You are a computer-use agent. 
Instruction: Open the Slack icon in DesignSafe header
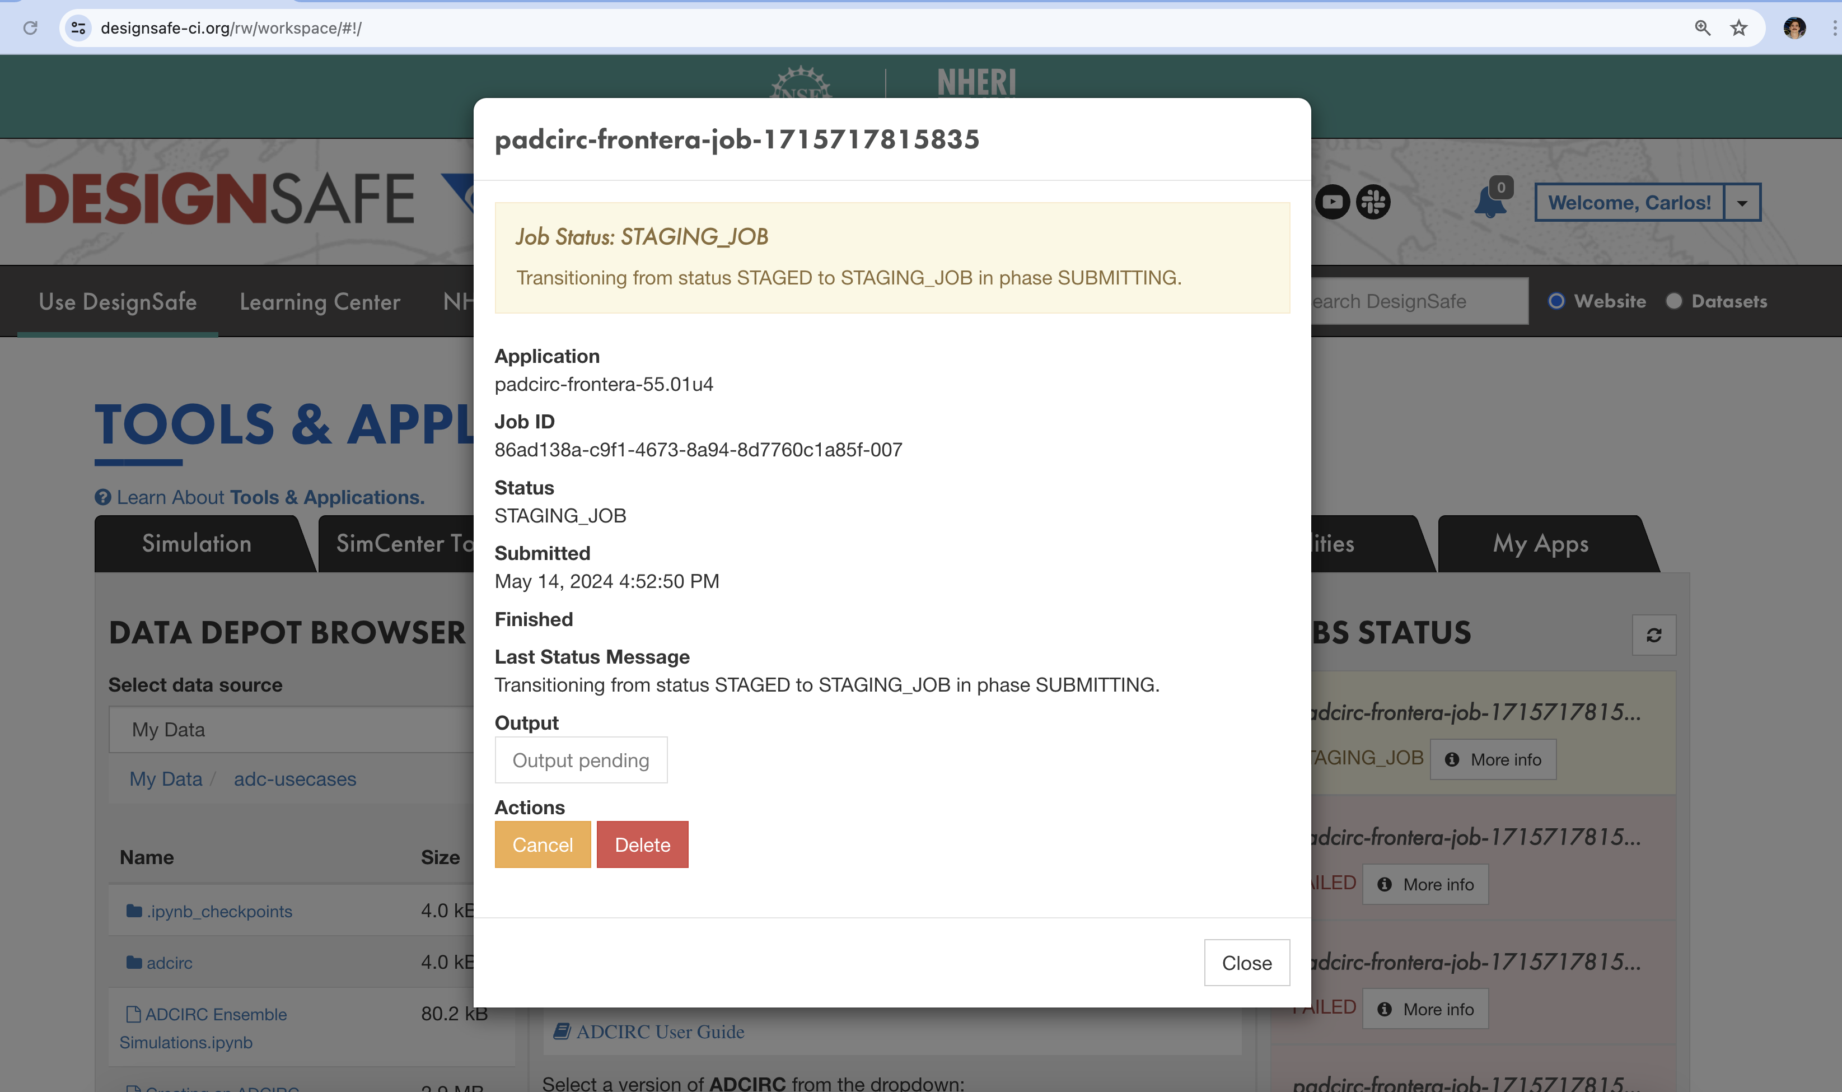[1373, 202]
